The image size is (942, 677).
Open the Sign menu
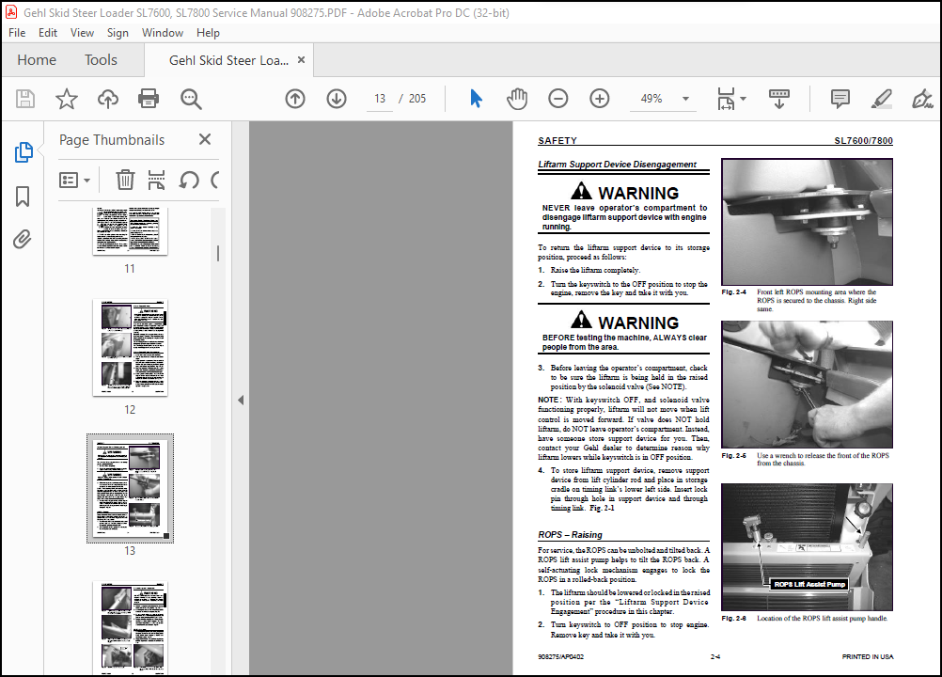(118, 32)
